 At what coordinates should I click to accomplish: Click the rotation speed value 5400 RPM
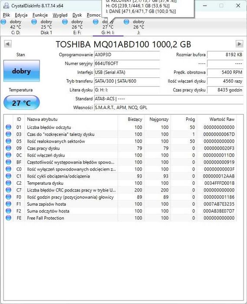coord(225,72)
